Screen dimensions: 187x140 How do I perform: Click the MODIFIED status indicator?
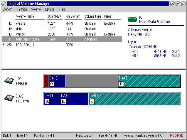177,136
